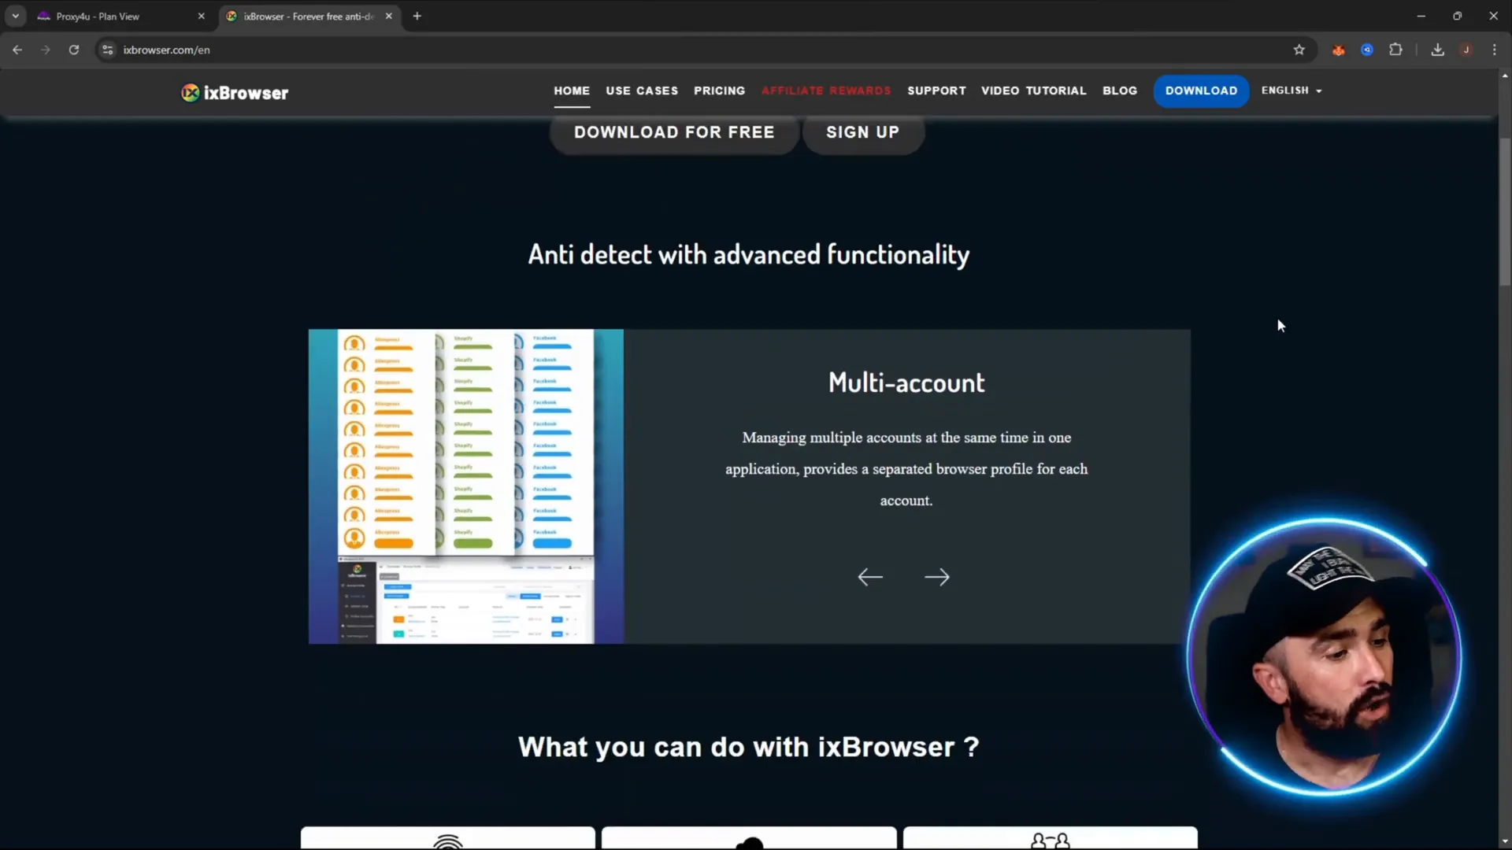Screen dimensions: 1512x850
Task: Click the SIGN UP button
Action: pos(863,132)
